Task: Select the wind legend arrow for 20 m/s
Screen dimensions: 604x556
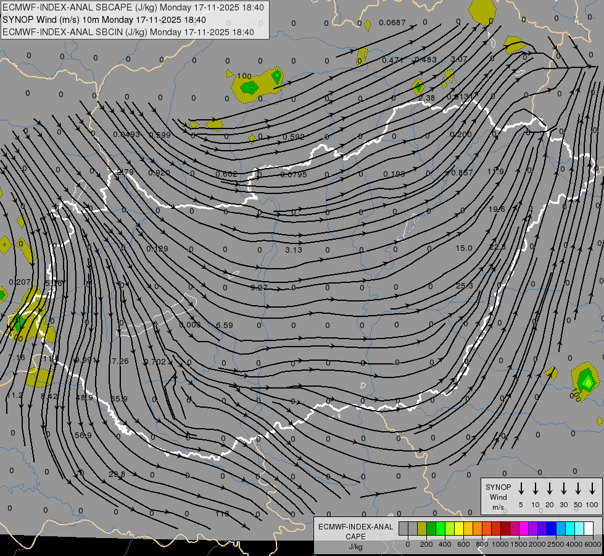Action: click(x=550, y=489)
